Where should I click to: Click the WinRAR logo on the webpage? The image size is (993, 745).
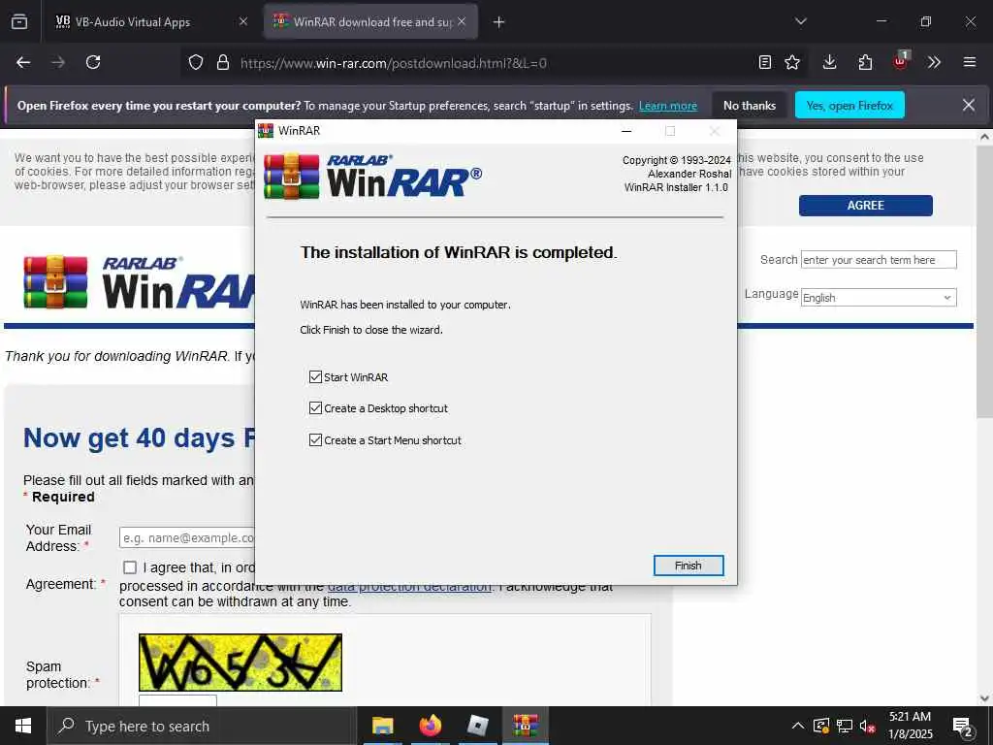pos(140,282)
